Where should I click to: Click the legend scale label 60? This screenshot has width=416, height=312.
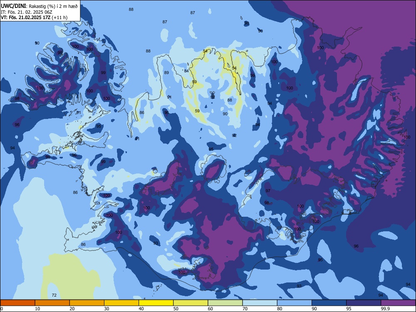point(210,309)
